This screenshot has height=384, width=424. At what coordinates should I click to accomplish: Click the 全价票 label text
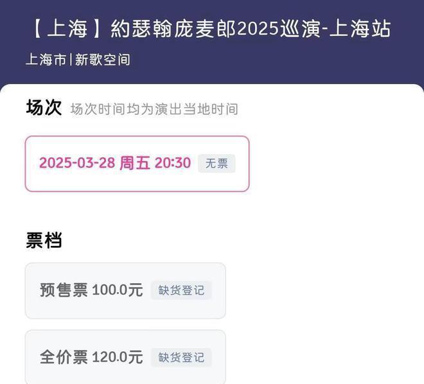pyautogui.click(x=64, y=357)
